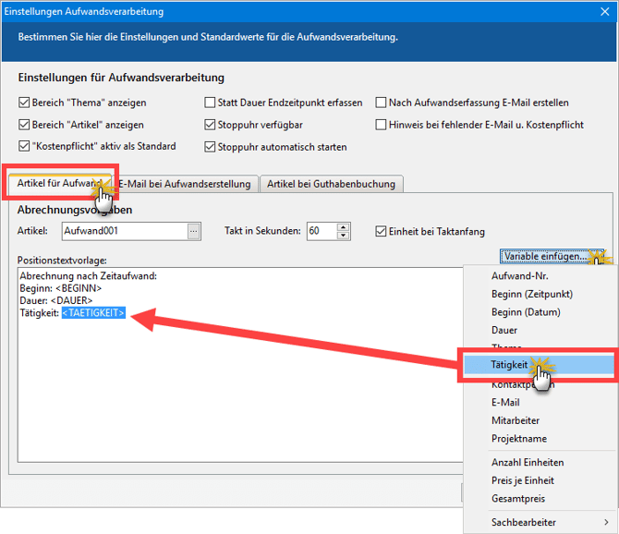Decrease Takt in Sekunden with down arrow

[344, 236]
